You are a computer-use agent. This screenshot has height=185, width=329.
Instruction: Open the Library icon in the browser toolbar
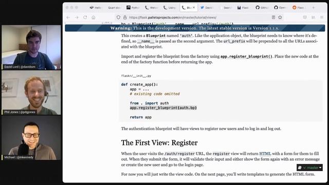pos(313,17)
